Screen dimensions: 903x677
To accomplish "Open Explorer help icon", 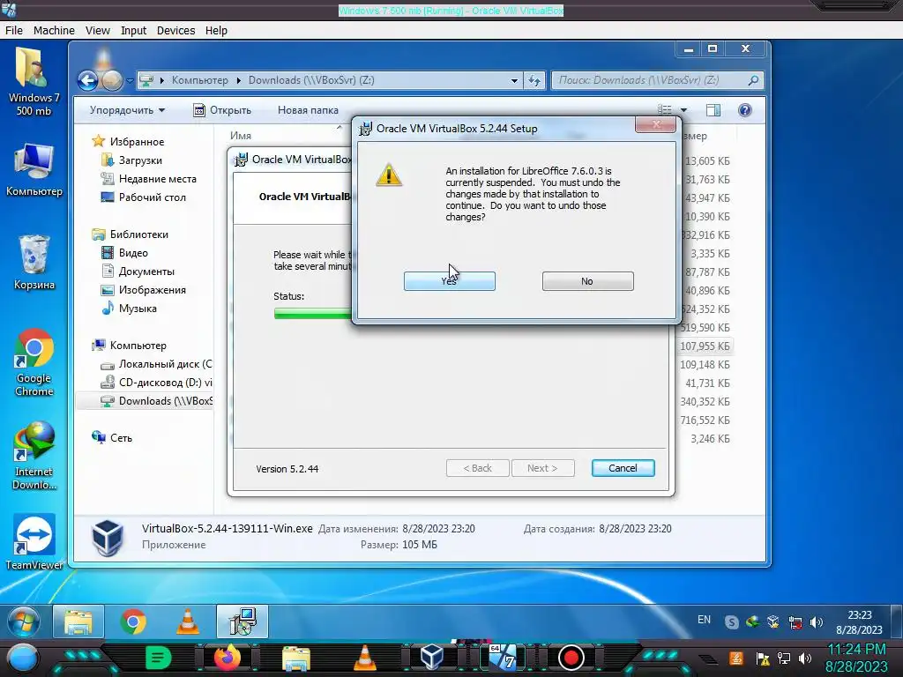I will click(744, 110).
